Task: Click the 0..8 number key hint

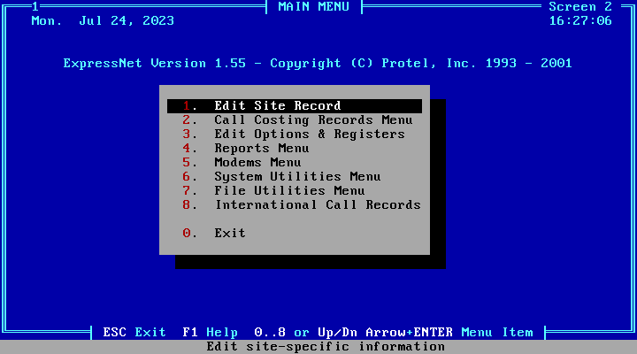Action: (x=269, y=333)
